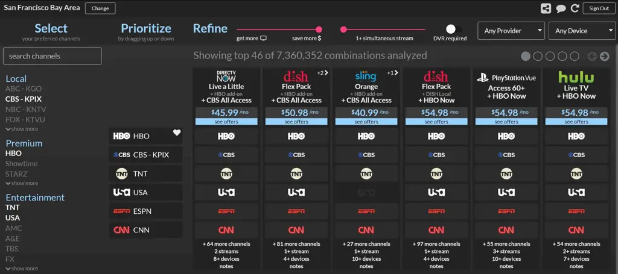The width and height of the screenshot is (618, 274).
Task: Click dish logo on $50.98 Flex Pack
Action: click(296, 76)
